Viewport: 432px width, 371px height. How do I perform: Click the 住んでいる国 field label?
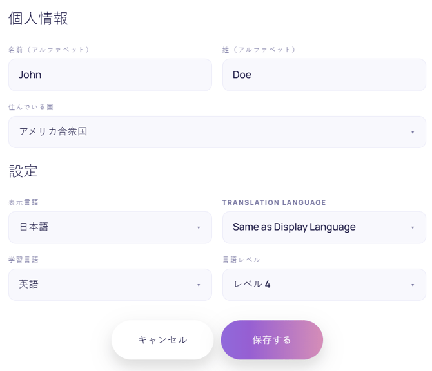coord(31,107)
